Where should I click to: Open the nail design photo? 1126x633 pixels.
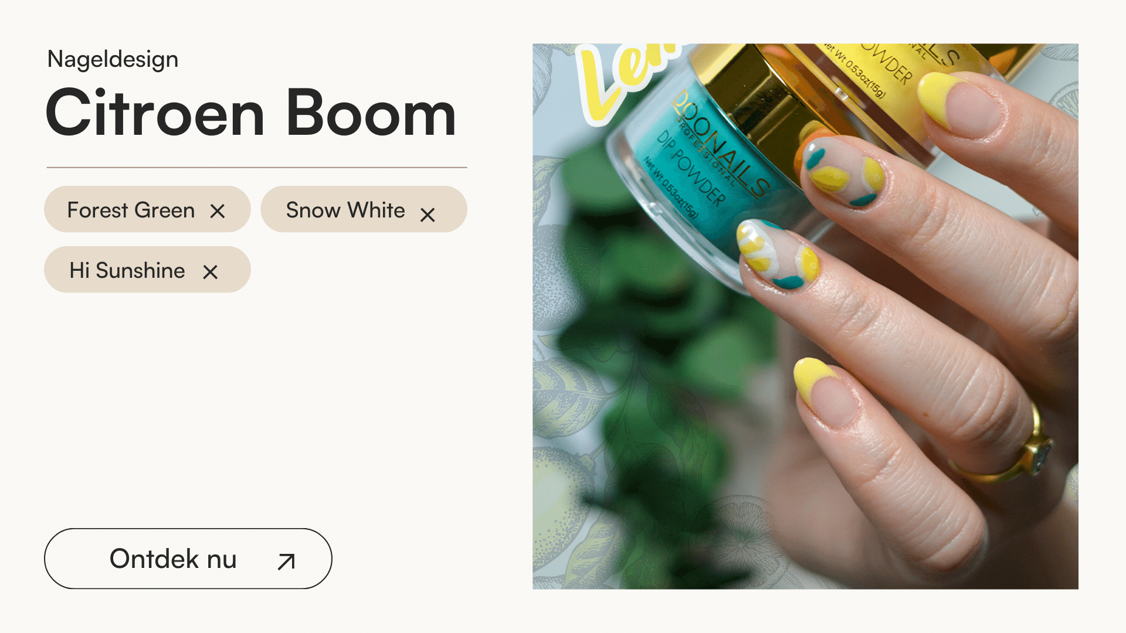tap(805, 316)
